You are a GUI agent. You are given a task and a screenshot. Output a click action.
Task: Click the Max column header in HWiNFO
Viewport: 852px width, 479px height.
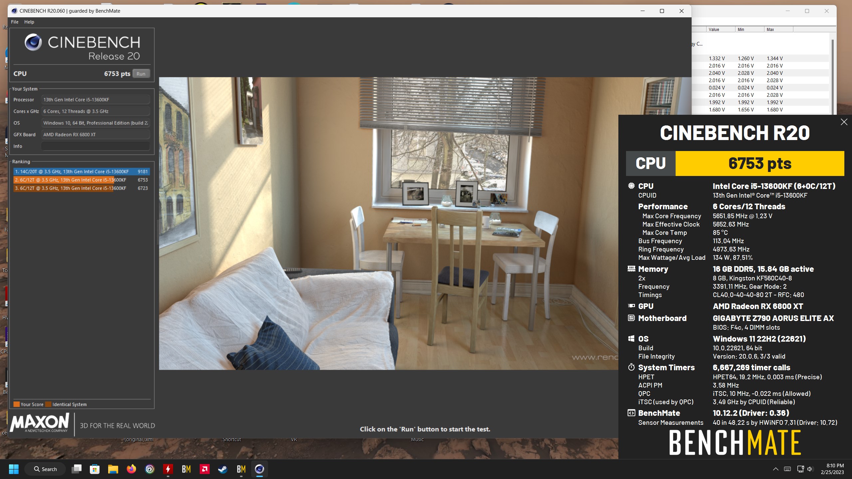[x=778, y=29]
